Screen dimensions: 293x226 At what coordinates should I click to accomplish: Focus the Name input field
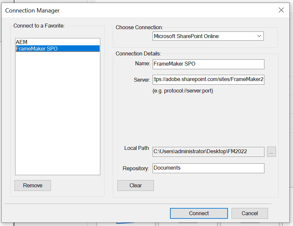208,64
